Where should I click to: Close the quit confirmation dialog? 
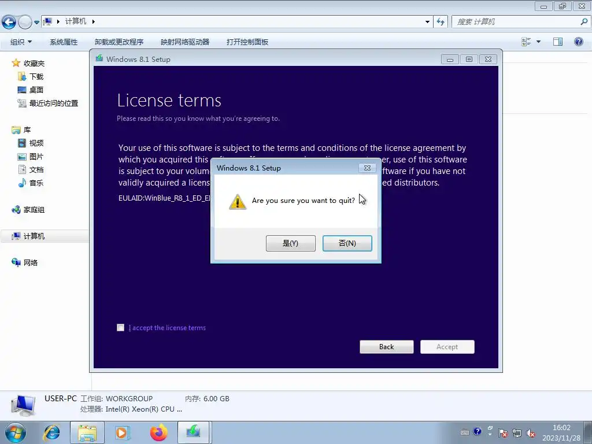pyautogui.click(x=367, y=168)
